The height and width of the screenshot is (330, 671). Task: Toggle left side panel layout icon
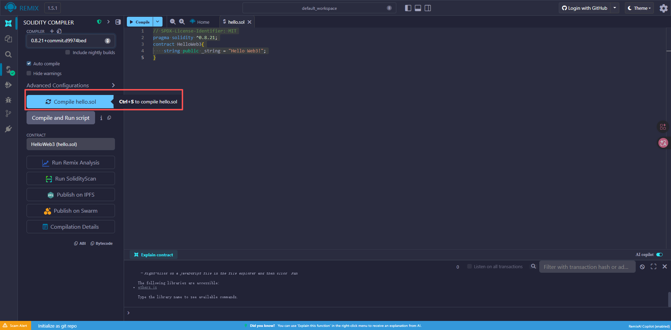[x=408, y=8]
